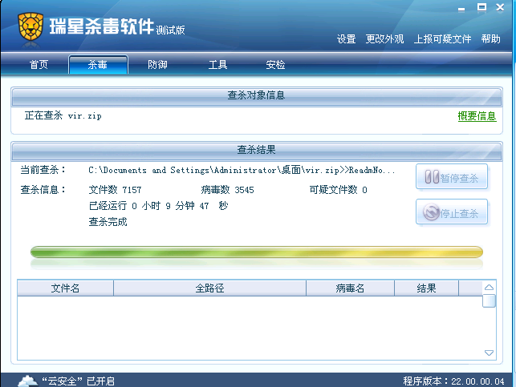The image size is (516, 387).
Task: Click the 已经运行 0 小时 9 分钟 elapsed time text
Action: (x=158, y=206)
